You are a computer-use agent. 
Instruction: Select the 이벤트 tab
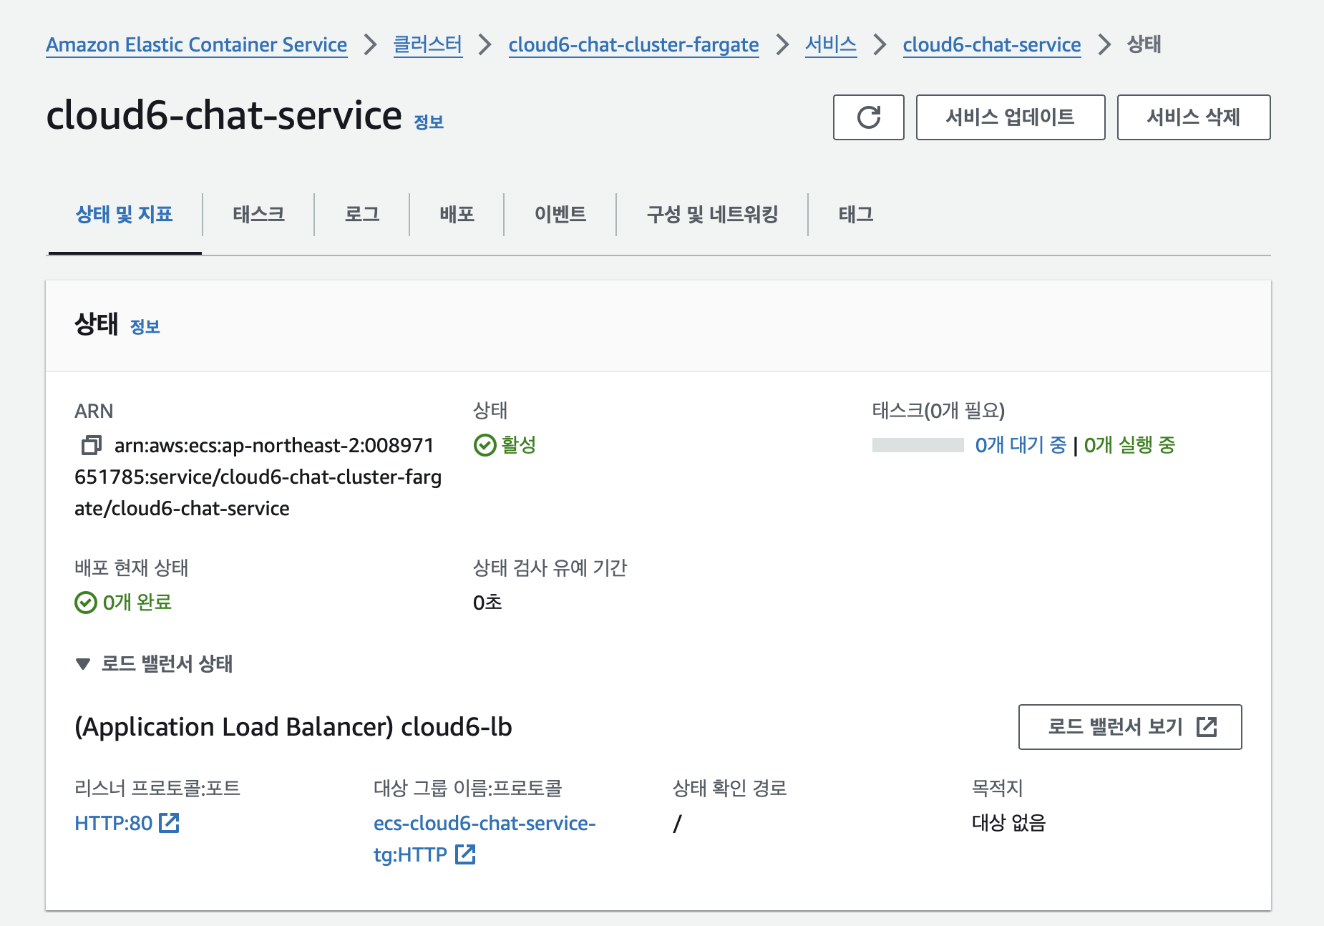click(x=560, y=215)
